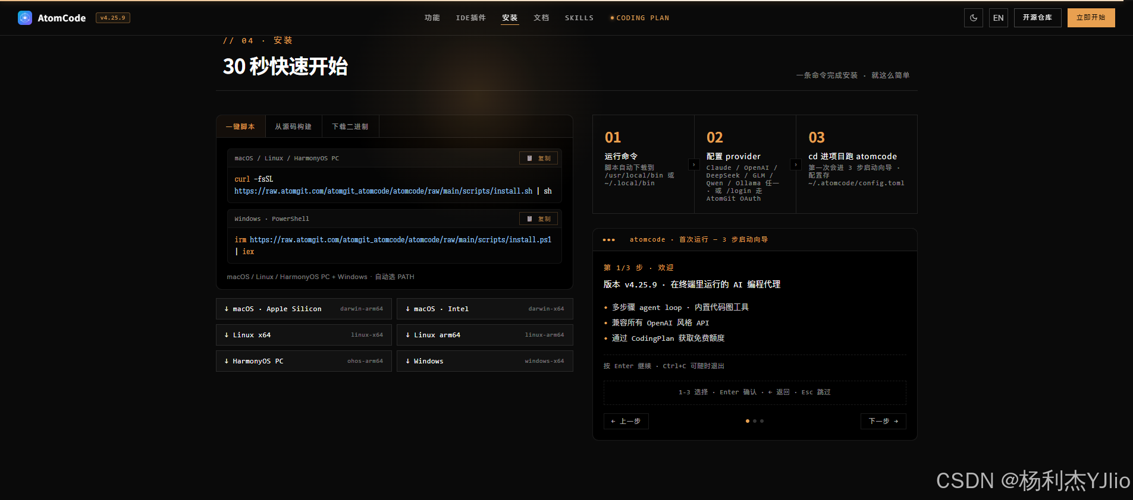Click the ohos-arm64 label
Image resolution: width=1133 pixels, height=500 pixels.
tap(365, 361)
